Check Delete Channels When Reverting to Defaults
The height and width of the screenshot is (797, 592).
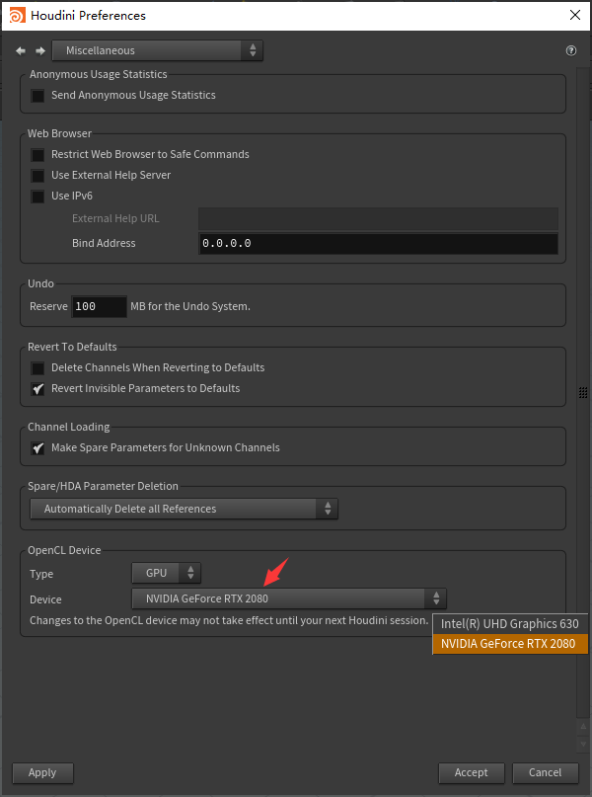tap(37, 368)
